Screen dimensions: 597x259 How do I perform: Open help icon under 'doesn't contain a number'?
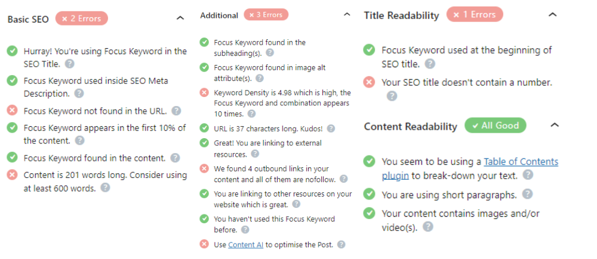tap(392, 96)
